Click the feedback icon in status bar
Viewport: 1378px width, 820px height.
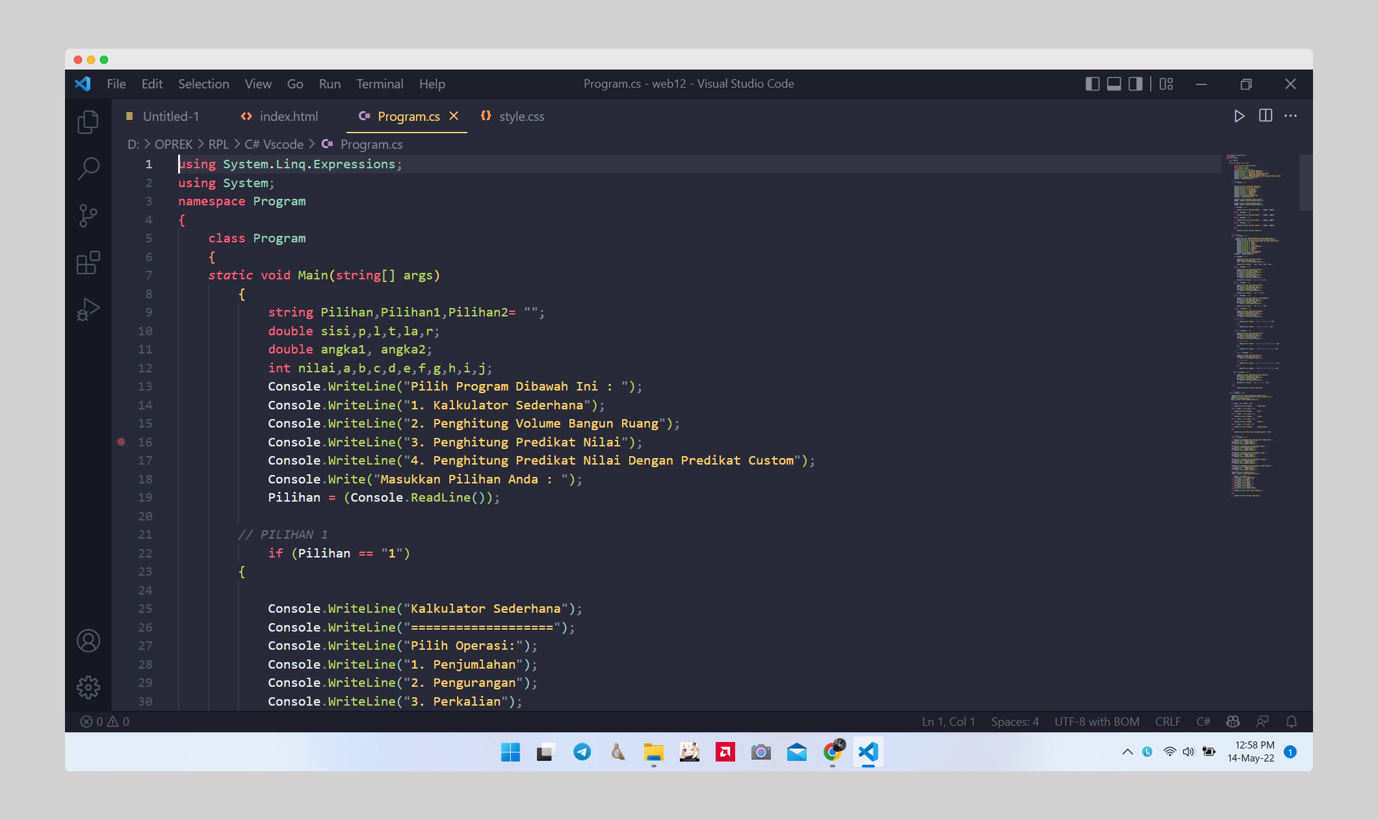1262,722
